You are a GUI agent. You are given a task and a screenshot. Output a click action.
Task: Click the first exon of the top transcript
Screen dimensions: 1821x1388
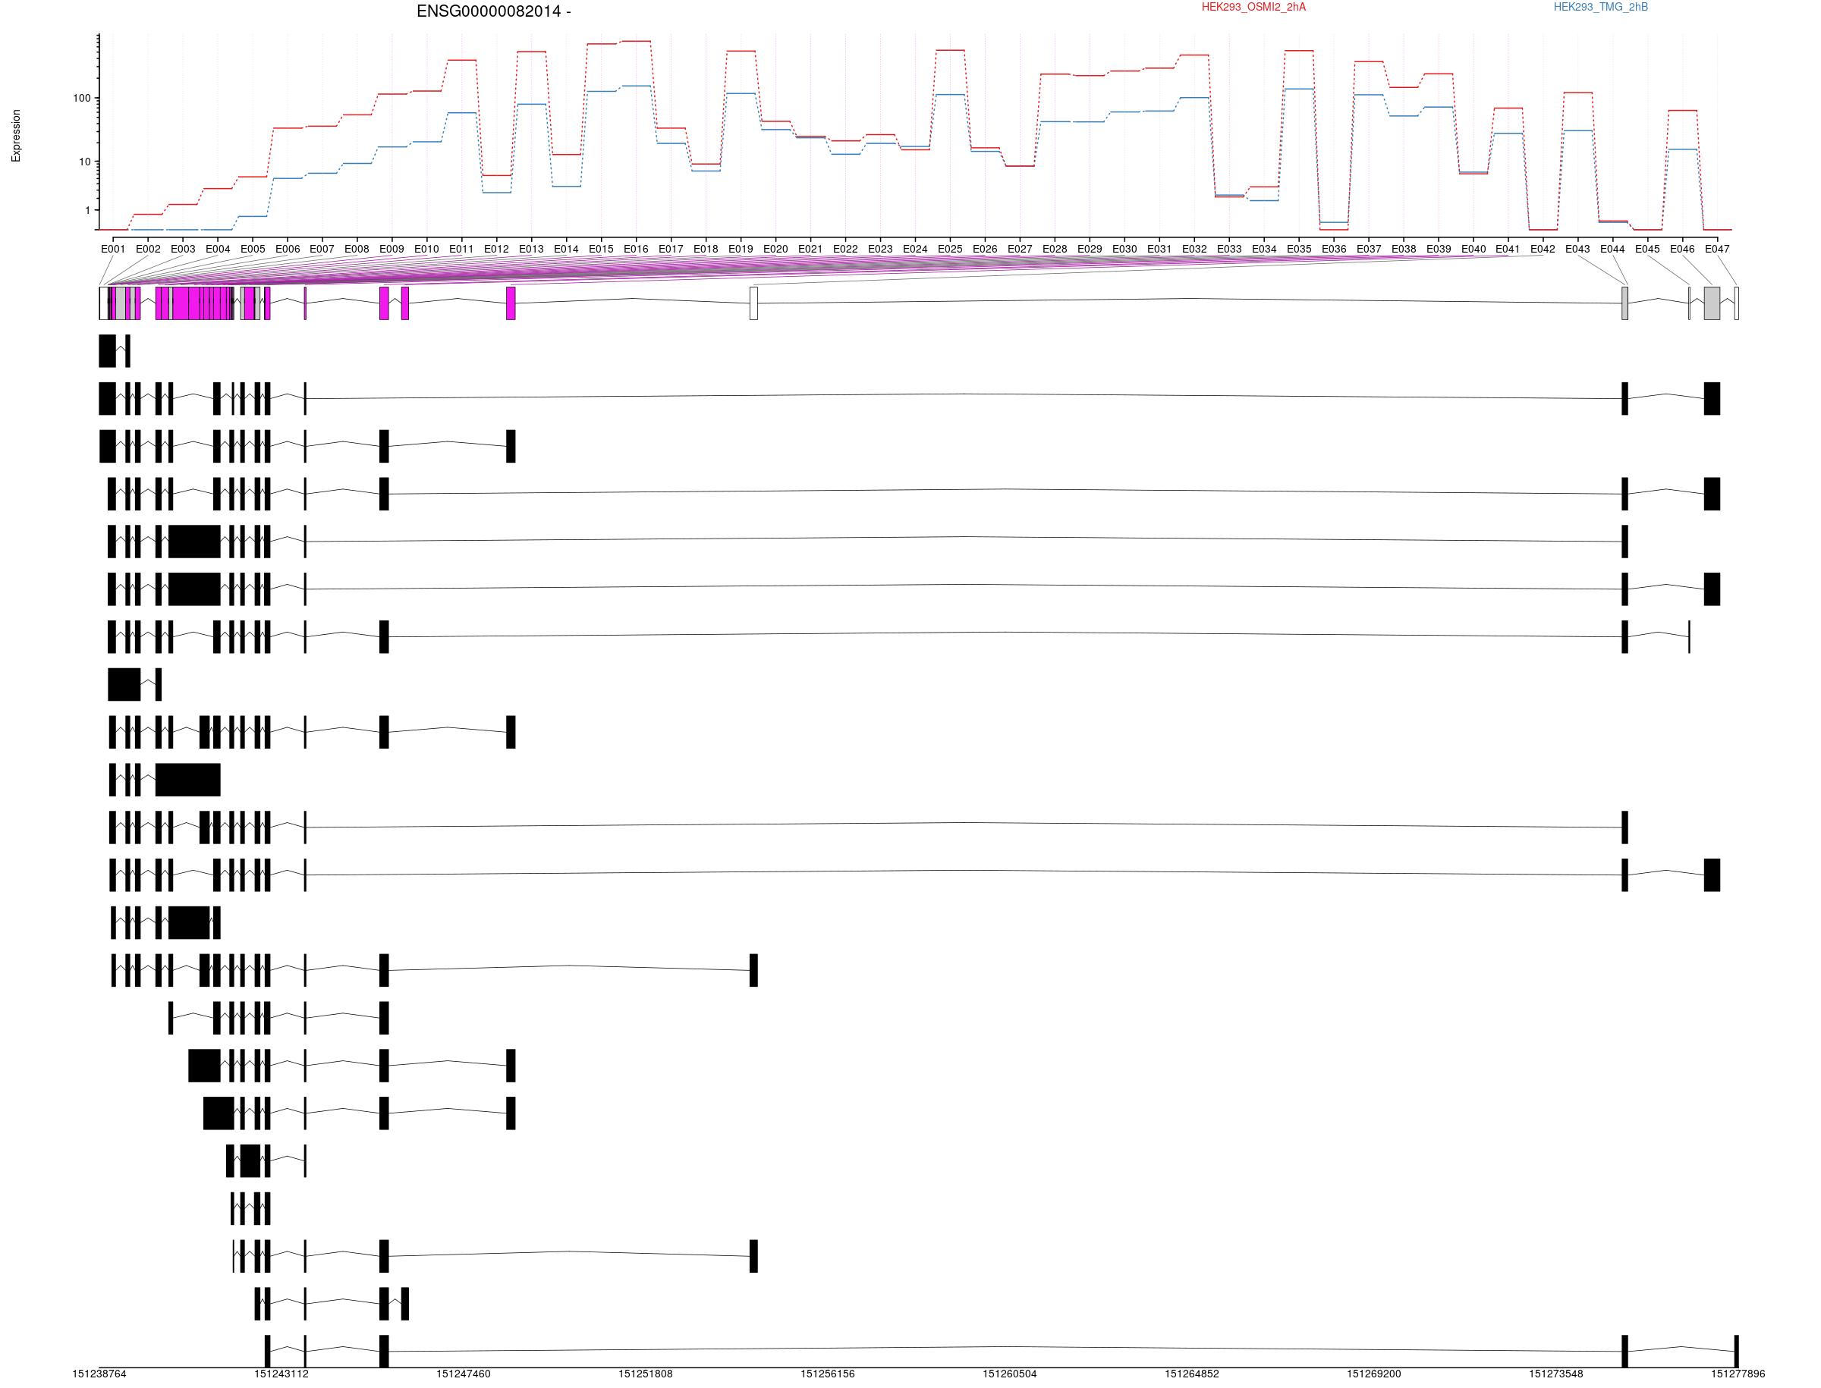[108, 351]
